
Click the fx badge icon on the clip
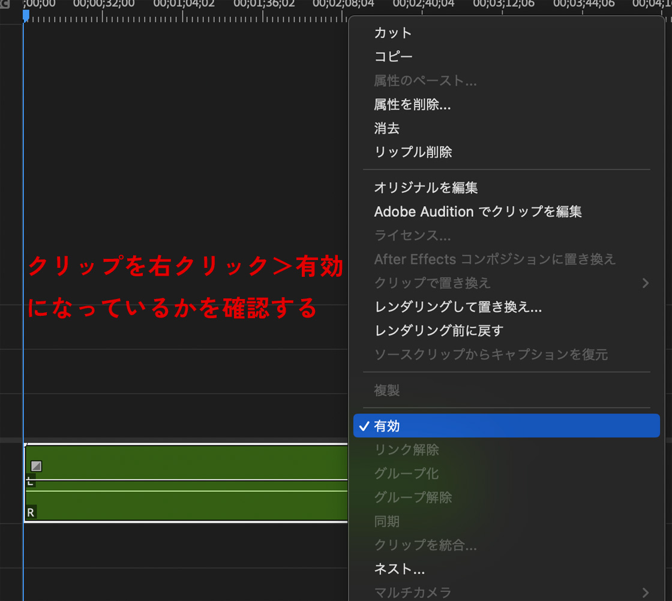click(x=36, y=466)
